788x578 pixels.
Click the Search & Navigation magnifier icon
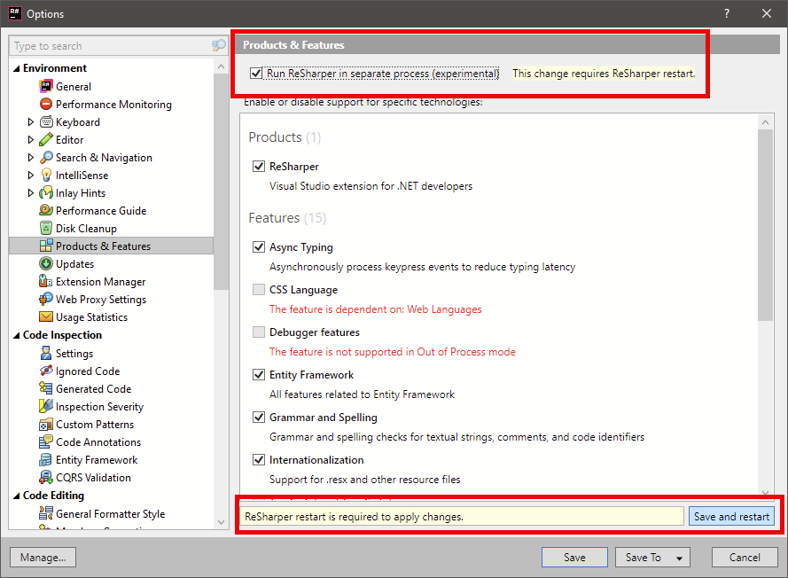pos(46,157)
